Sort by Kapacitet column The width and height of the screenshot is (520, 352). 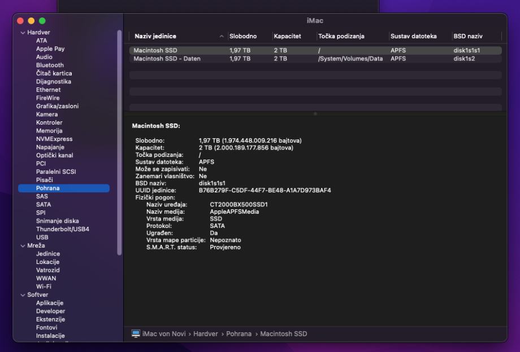click(x=287, y=37)
